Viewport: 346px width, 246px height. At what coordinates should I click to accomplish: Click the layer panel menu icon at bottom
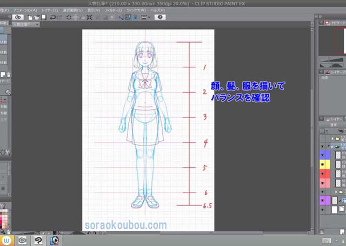322,231
